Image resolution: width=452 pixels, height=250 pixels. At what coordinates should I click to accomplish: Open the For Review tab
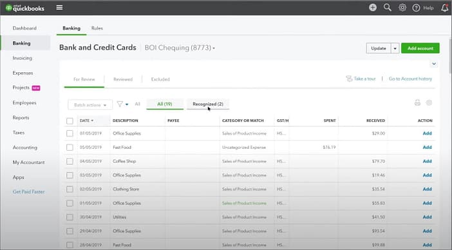point(84,79)
